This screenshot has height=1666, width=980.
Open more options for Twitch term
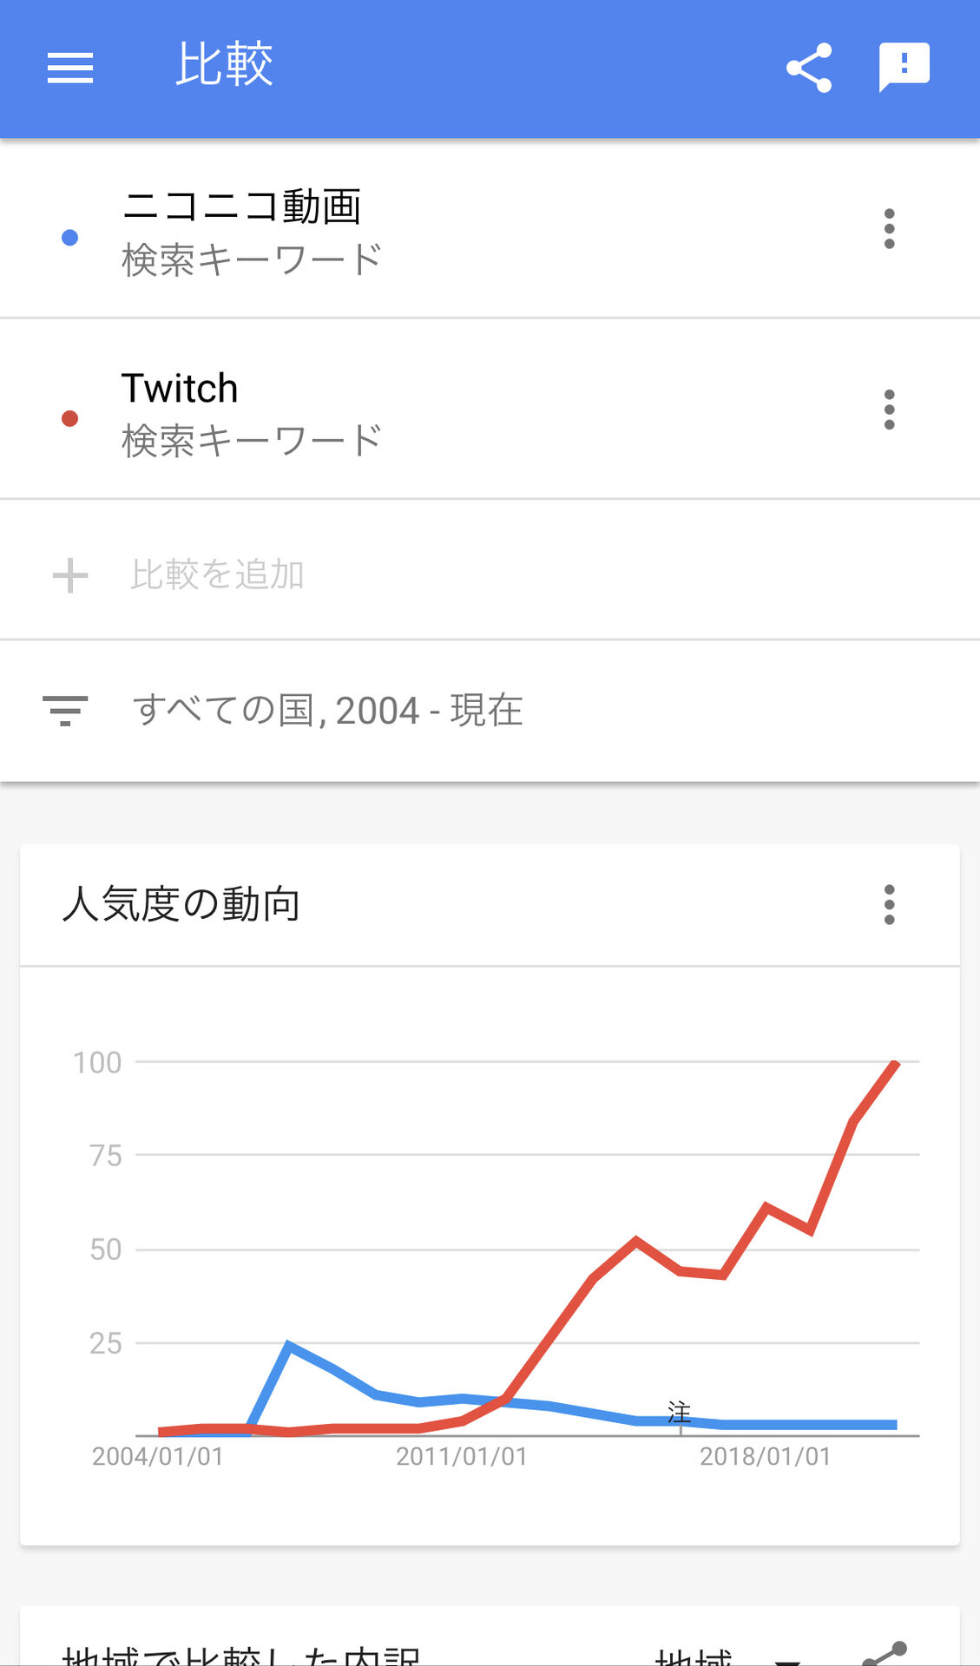coord(889,410)
